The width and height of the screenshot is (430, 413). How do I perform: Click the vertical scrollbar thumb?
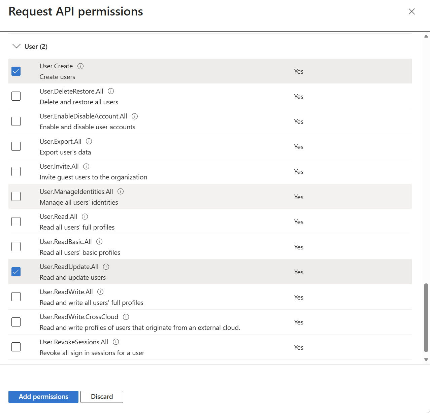coord(426,318)
